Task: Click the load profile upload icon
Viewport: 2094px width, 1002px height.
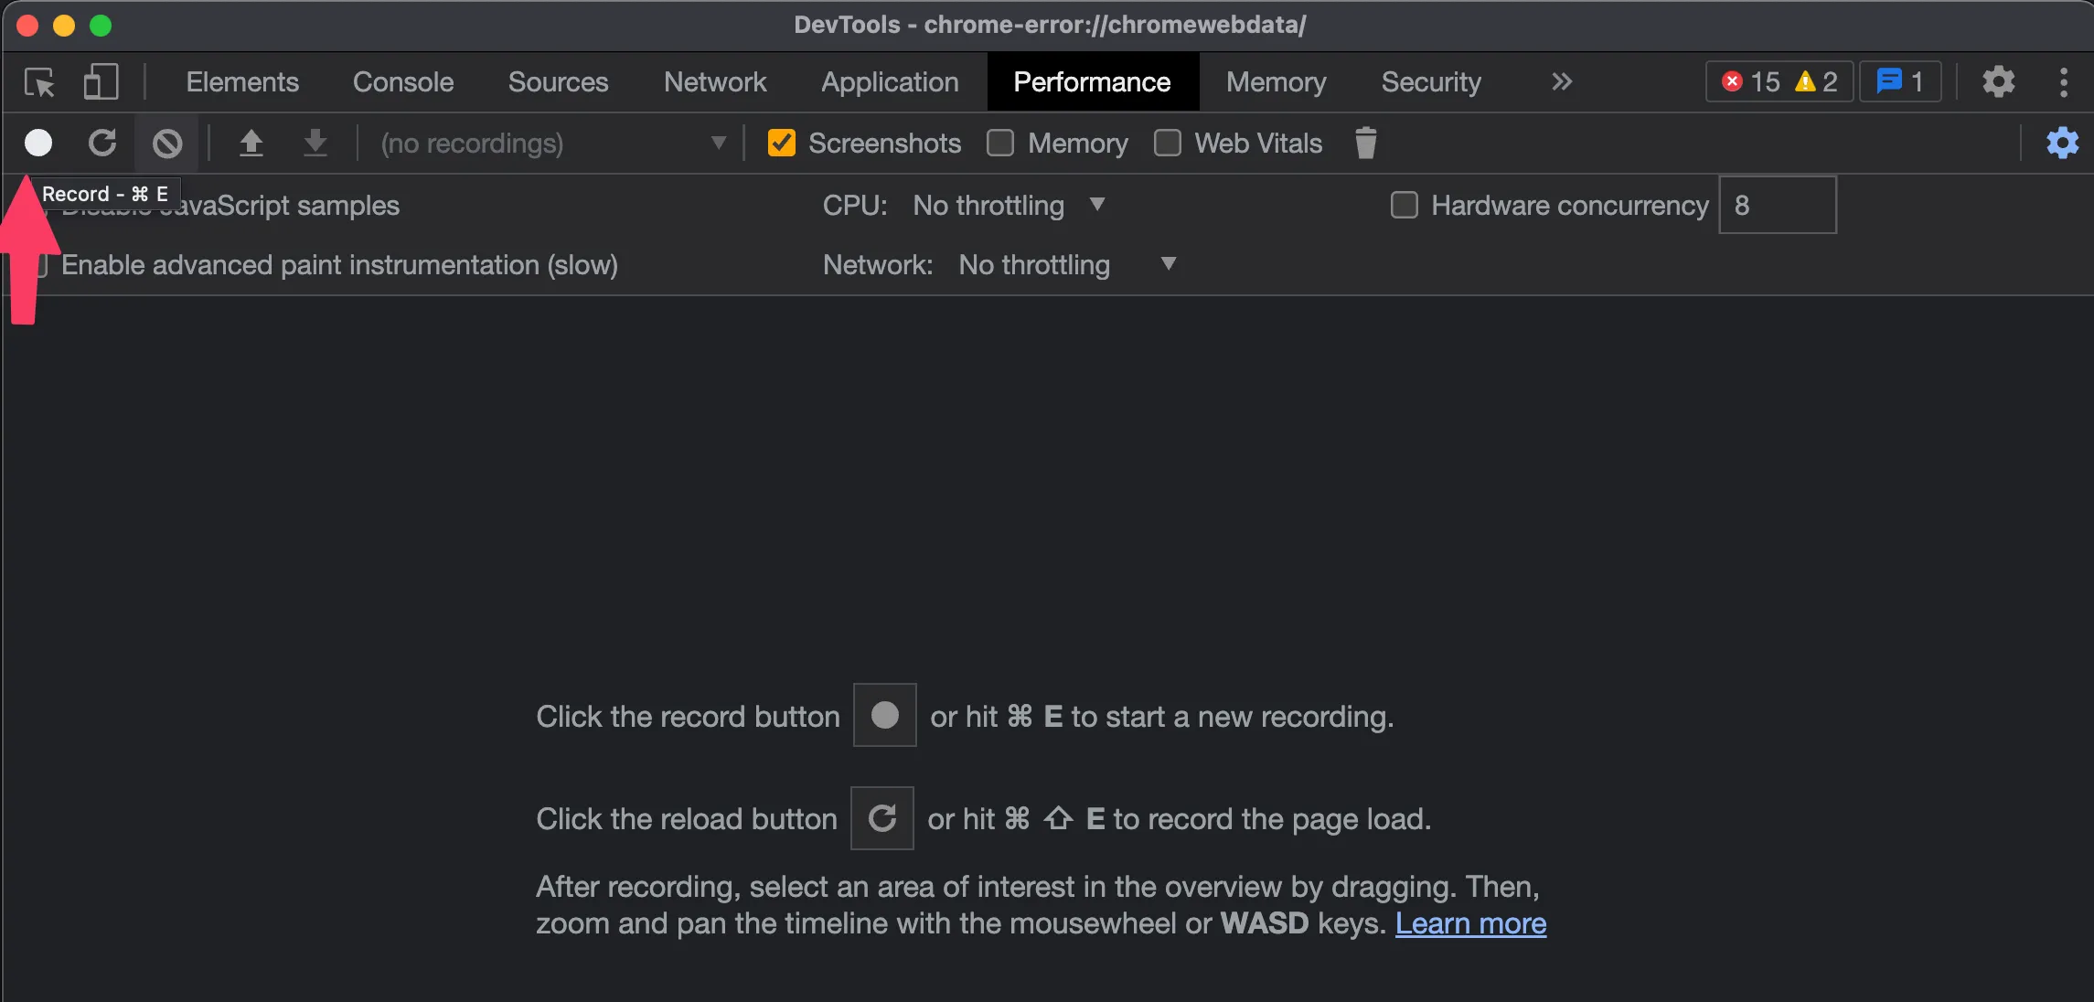Action: coord(252,143)
